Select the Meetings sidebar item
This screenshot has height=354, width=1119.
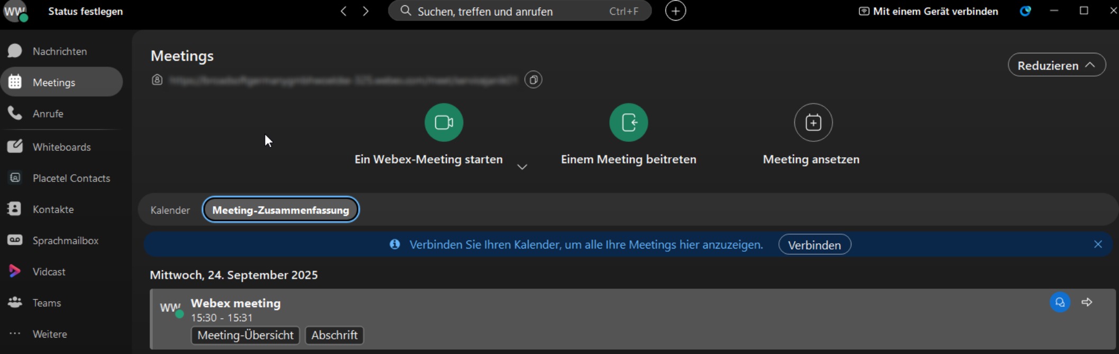click(61, 82)
